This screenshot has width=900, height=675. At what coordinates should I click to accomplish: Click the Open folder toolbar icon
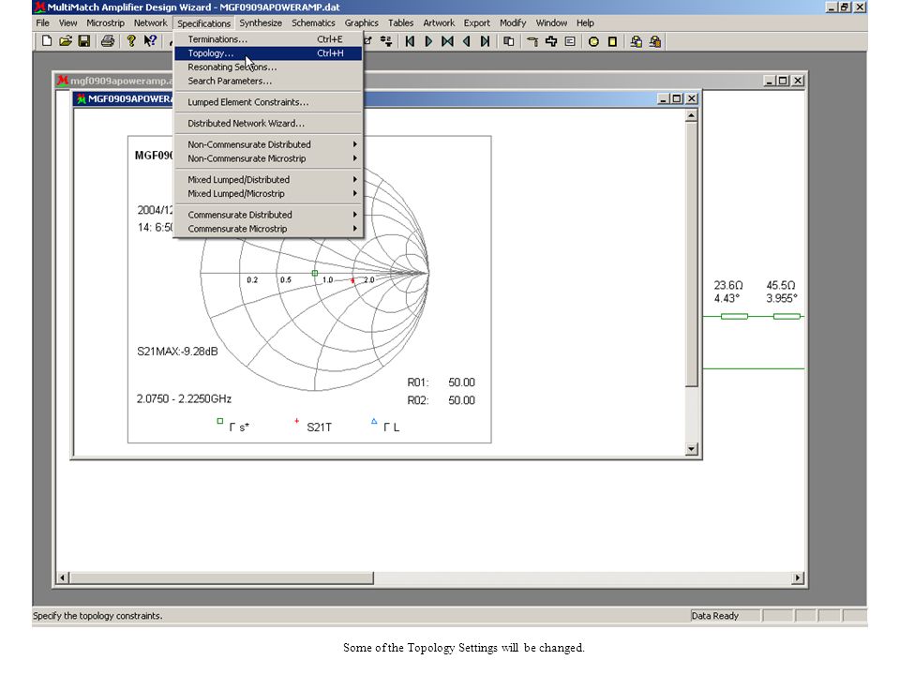(x=66, y=41)
